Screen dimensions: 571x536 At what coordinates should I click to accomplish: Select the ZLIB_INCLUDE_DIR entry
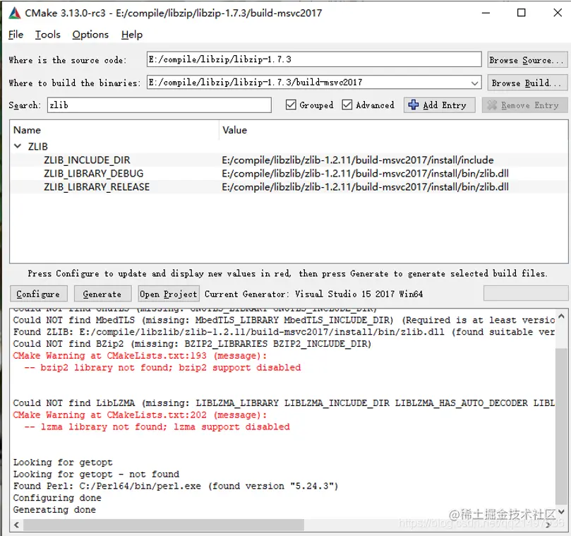pos(87,160)
